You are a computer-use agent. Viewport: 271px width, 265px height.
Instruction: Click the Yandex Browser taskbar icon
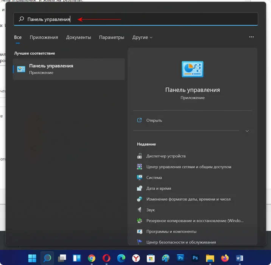(136, 258)
